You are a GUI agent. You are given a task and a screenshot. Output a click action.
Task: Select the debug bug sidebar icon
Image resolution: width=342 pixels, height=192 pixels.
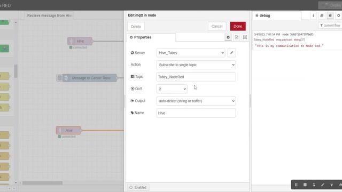pos(330,15)
